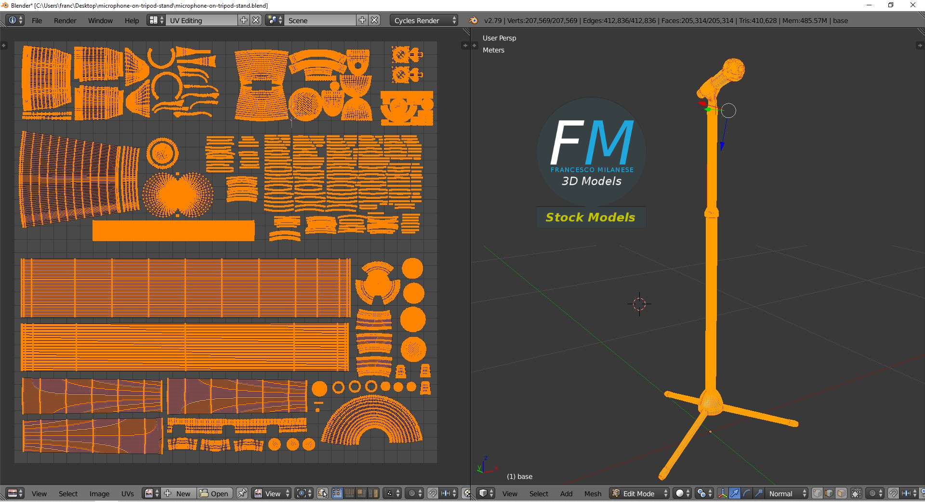
Task: Expand the Normal transform orientation dropdown
Action: click(786, 493)
